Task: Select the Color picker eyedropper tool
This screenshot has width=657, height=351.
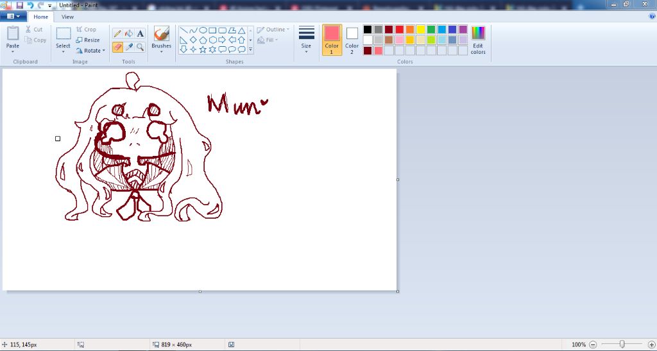Action: click(x=129, y=47)
